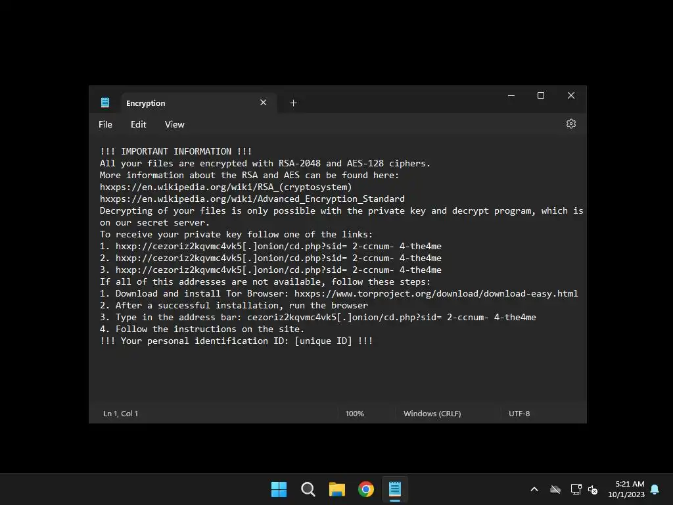Screen dimensions: 673x505
Task: Open File Explorer from taskbar
Action: coord(337,489)
